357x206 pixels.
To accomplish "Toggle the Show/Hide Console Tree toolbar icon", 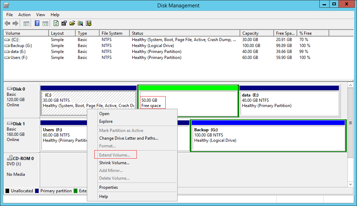I will pyautogui.click(x=26, y=24).
